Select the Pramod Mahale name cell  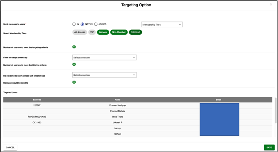pyautogui.click(x=117, y=111)
